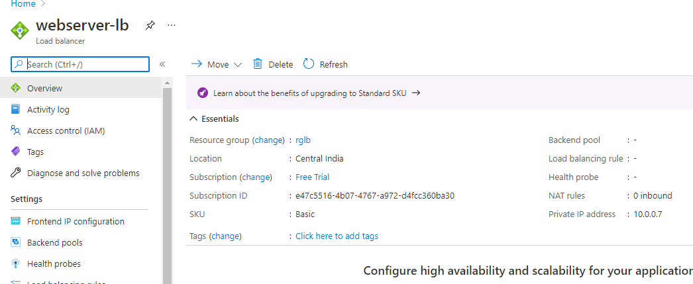The width and height of the screenshot is (693, 284).
Task: Click Delete button in toolbar
Action: coord(273,64)
